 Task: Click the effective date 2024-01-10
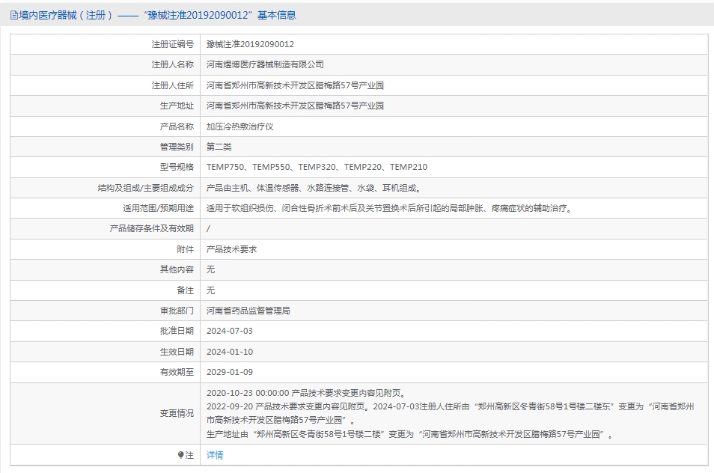coord(230,352)
